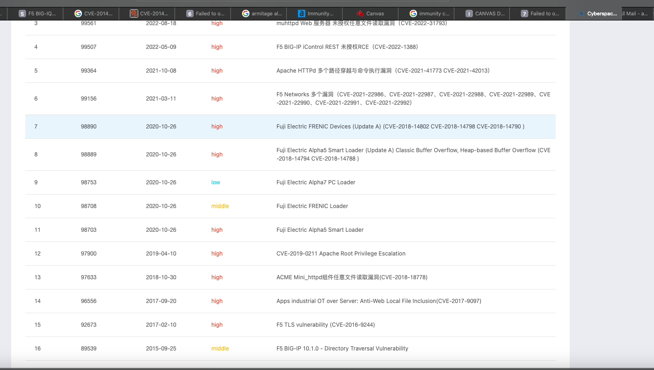Click the ID value 92673
This screenshot has height=370, width=654.
(88, 325)
